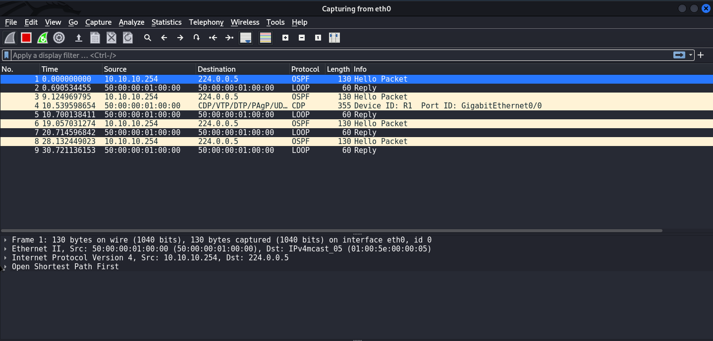Image resolution: width=713 pixels, height=341 pixels.
Task: Click the blue window close button
Action: click(706, 8)
